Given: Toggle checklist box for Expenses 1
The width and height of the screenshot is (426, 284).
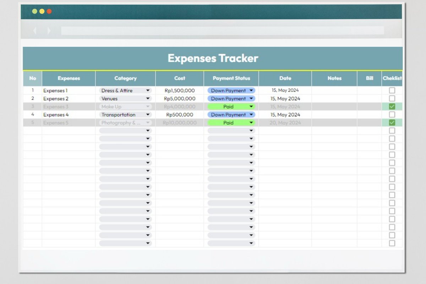Looking at the screenshot, I should pyautogui.click(x=392, y=91).
